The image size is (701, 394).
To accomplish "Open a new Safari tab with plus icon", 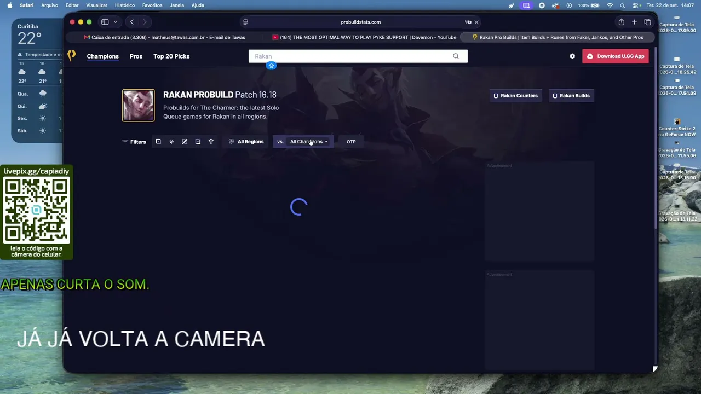I will [634, 22].
